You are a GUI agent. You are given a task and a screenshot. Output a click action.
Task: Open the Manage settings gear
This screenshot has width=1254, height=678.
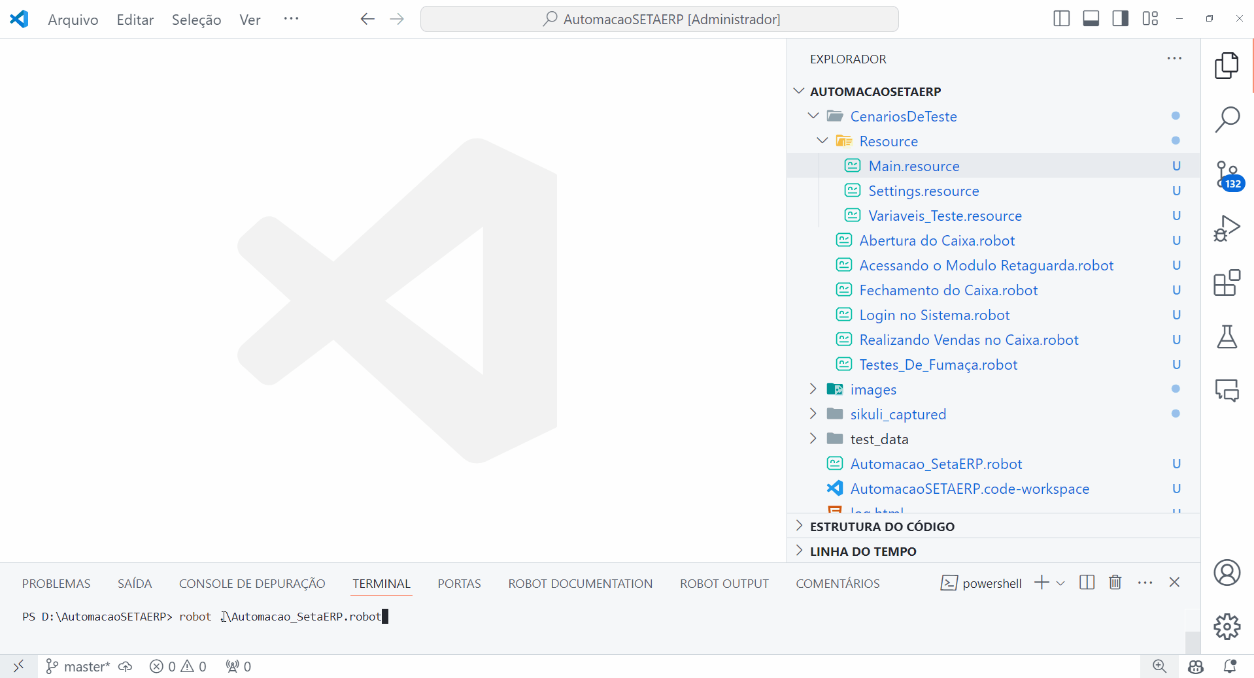(x=1227, y=626)
